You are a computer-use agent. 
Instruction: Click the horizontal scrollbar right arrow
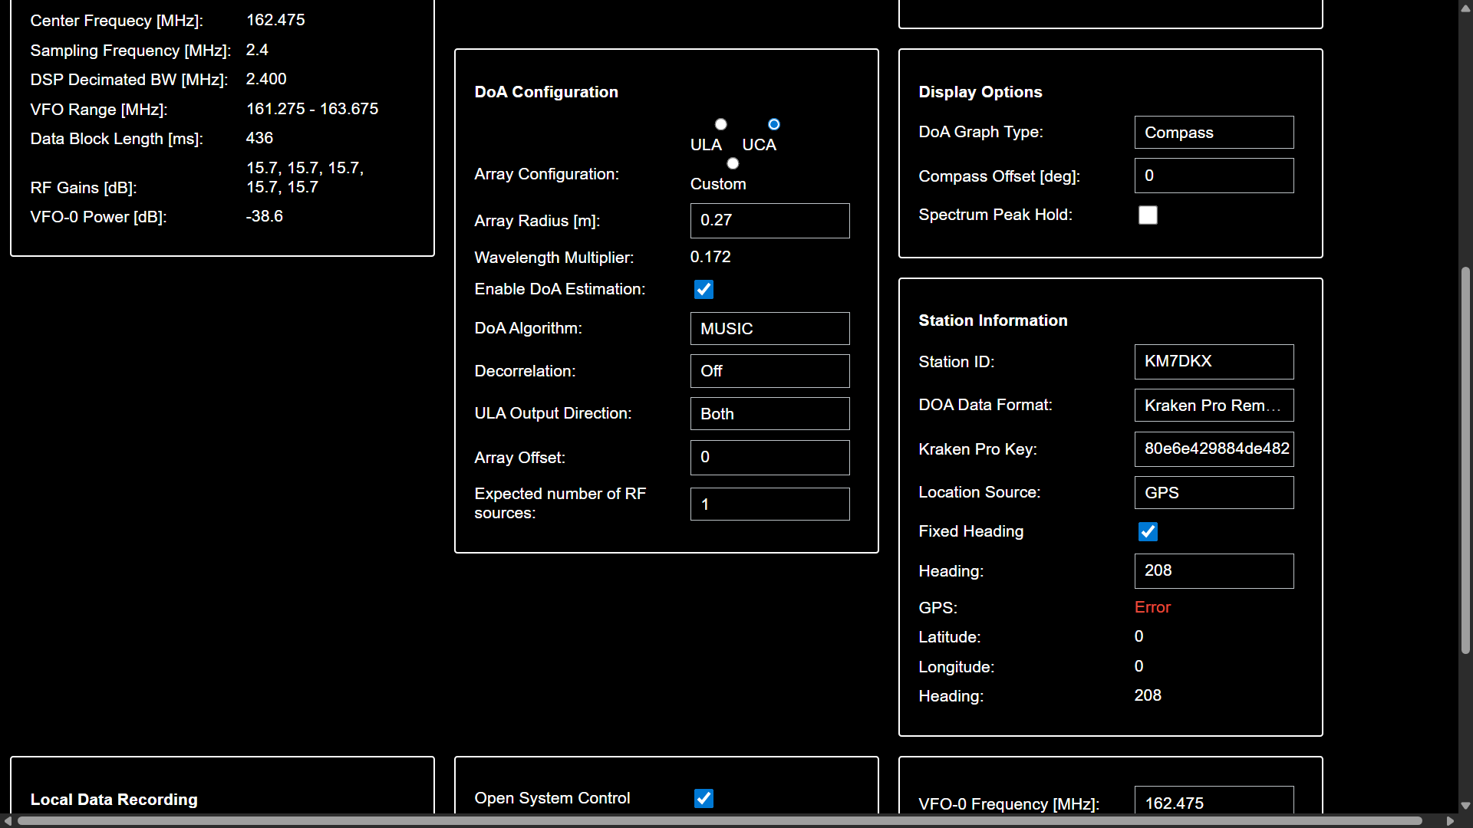tap(1449, 820)
